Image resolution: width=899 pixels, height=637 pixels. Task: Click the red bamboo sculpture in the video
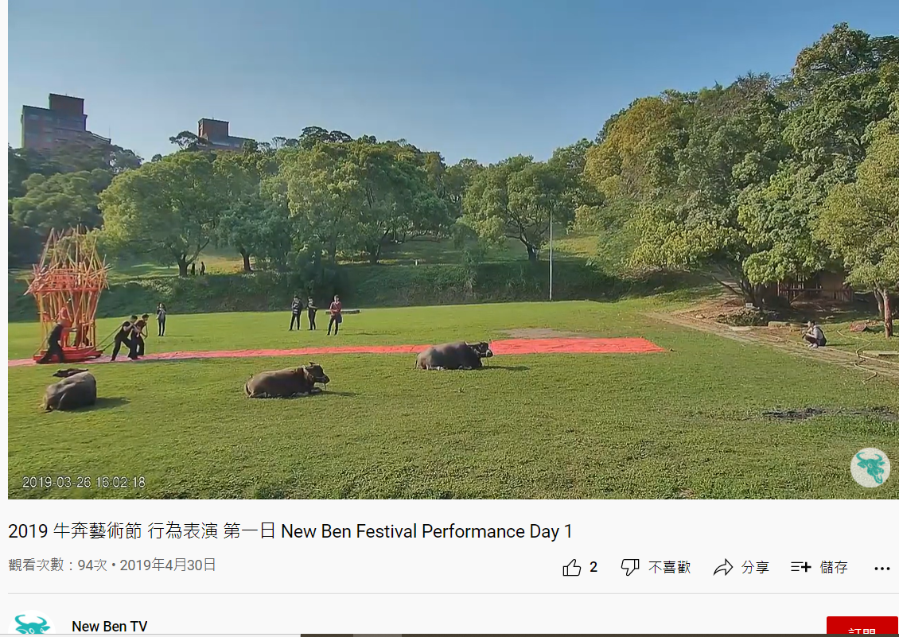point(68,294)
